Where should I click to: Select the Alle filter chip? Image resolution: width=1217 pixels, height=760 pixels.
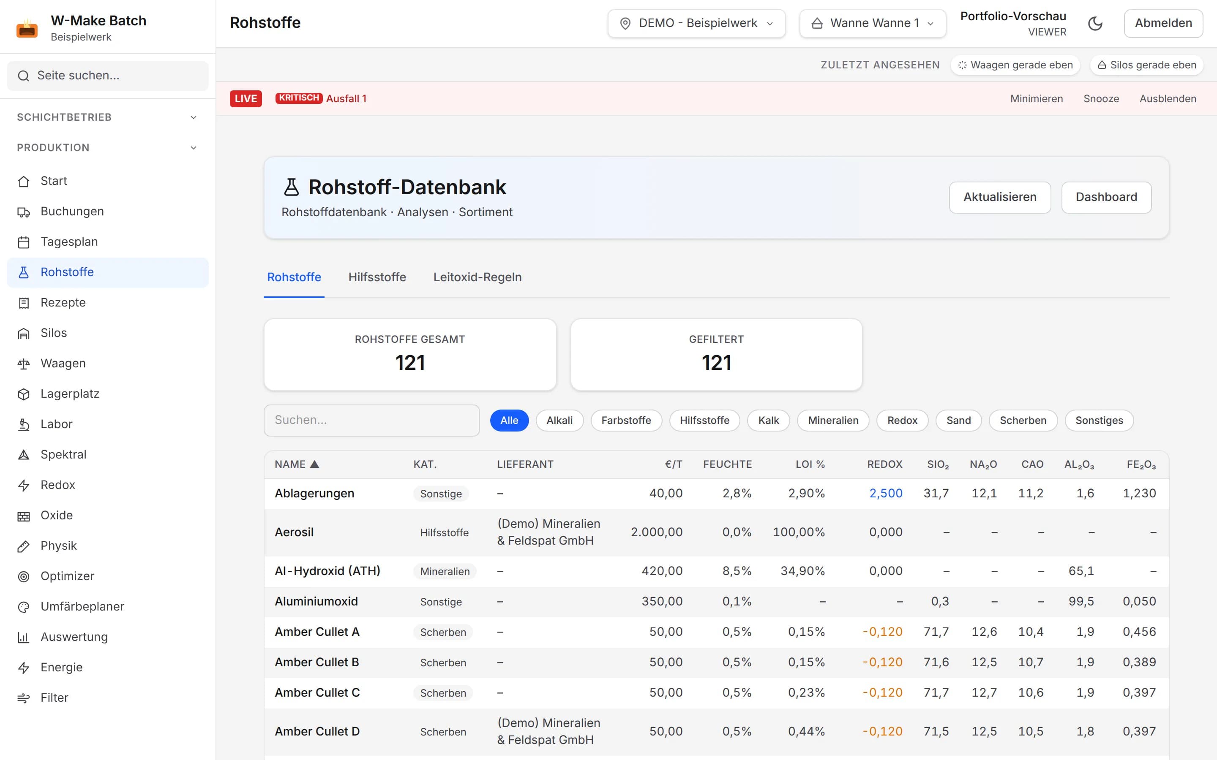[x=509, y=420]
